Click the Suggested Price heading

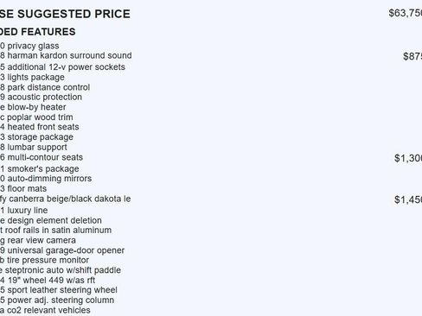[x=65, y=14]
